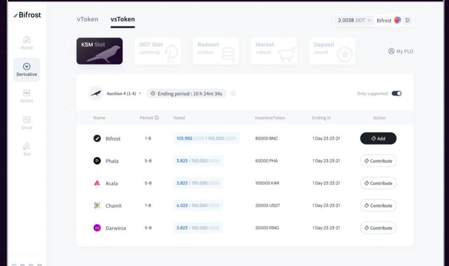Click Contribute for Phala
Viewport: 449px width, 266px height.
pos(378,161)
